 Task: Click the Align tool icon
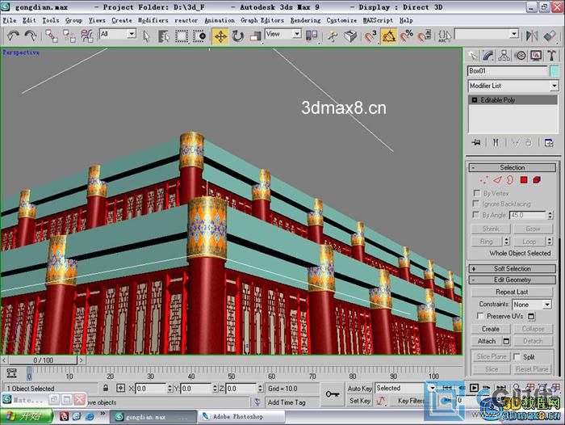coord(550,36)
